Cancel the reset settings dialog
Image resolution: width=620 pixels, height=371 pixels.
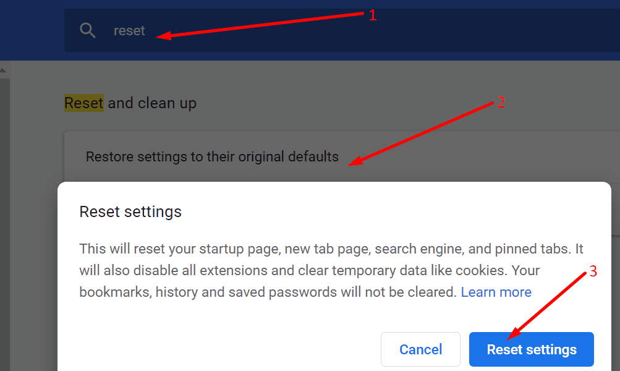(x=420, y=349)
